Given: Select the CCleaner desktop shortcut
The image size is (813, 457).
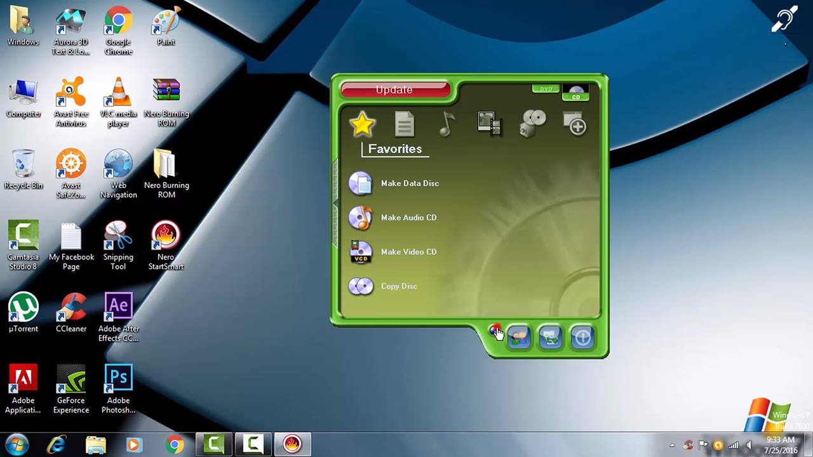Looking at the screenshot, I should (71, 313).
